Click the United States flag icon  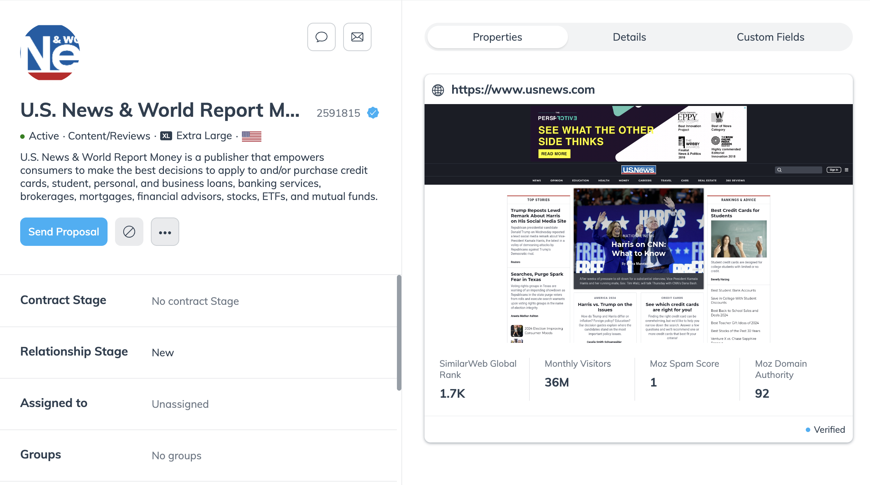[251, 136]
